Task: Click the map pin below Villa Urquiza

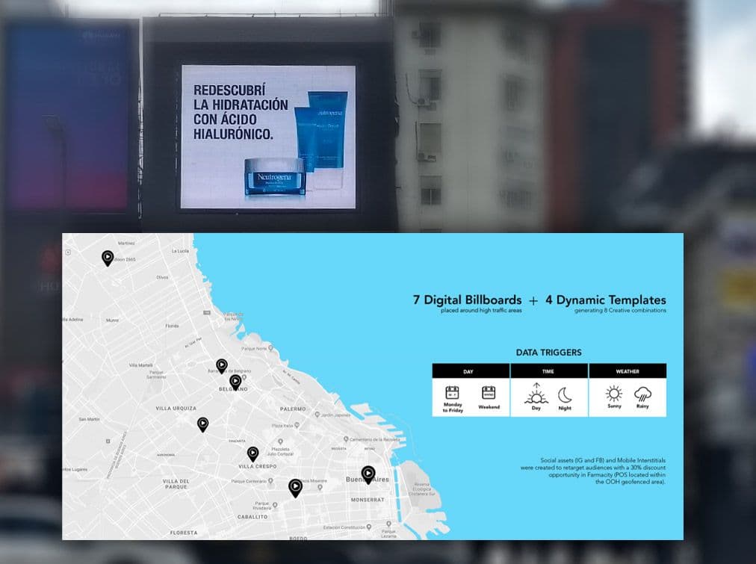Action: 203,424
